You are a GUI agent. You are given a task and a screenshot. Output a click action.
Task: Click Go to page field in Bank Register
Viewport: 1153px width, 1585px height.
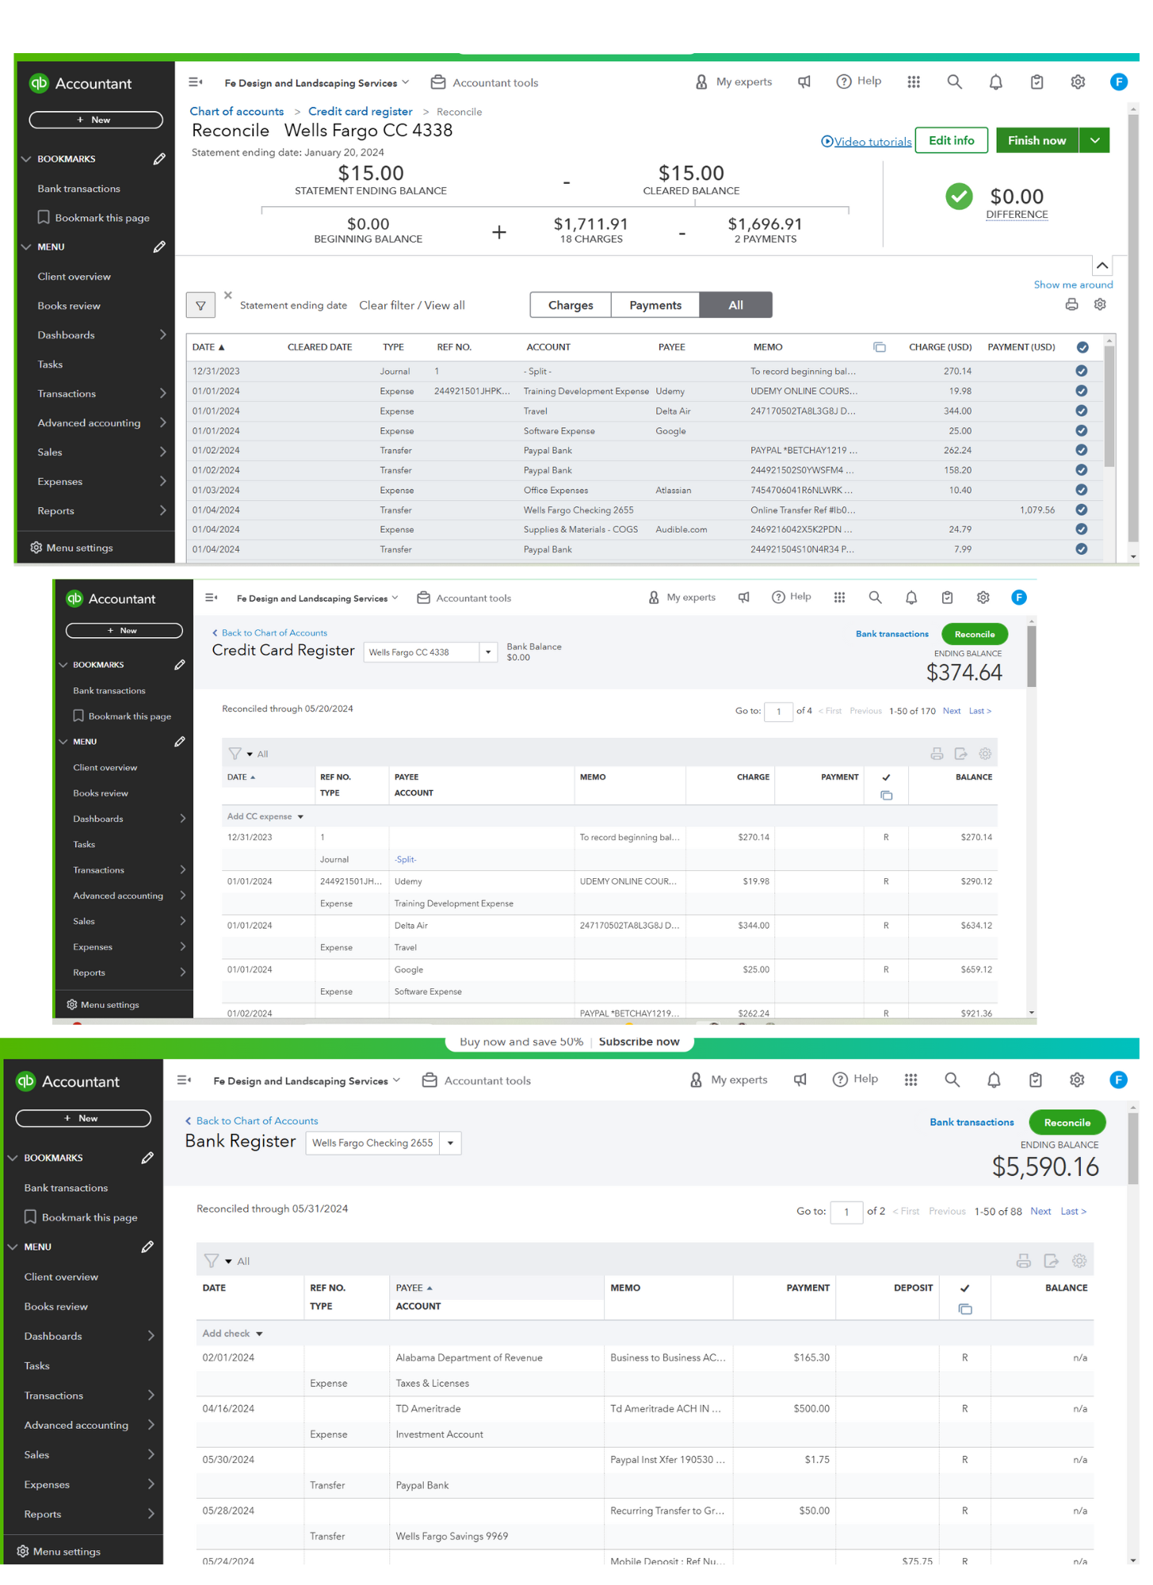pos(846,1211)
